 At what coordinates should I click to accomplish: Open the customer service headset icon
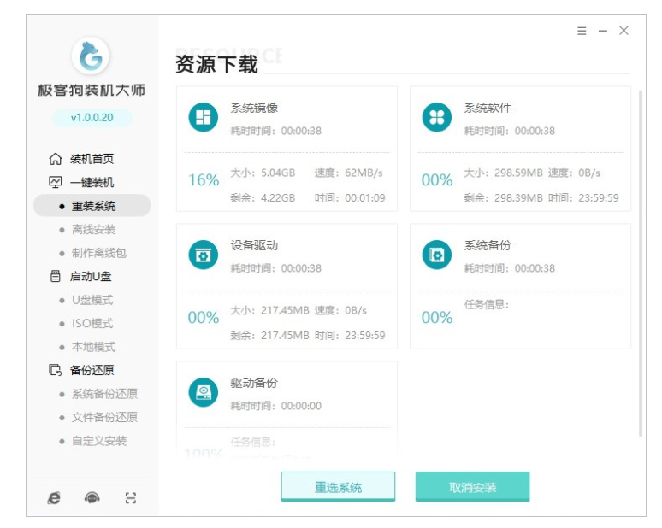[92, 498]
